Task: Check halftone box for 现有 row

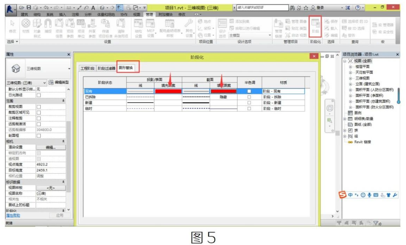Action: [249, 91]
